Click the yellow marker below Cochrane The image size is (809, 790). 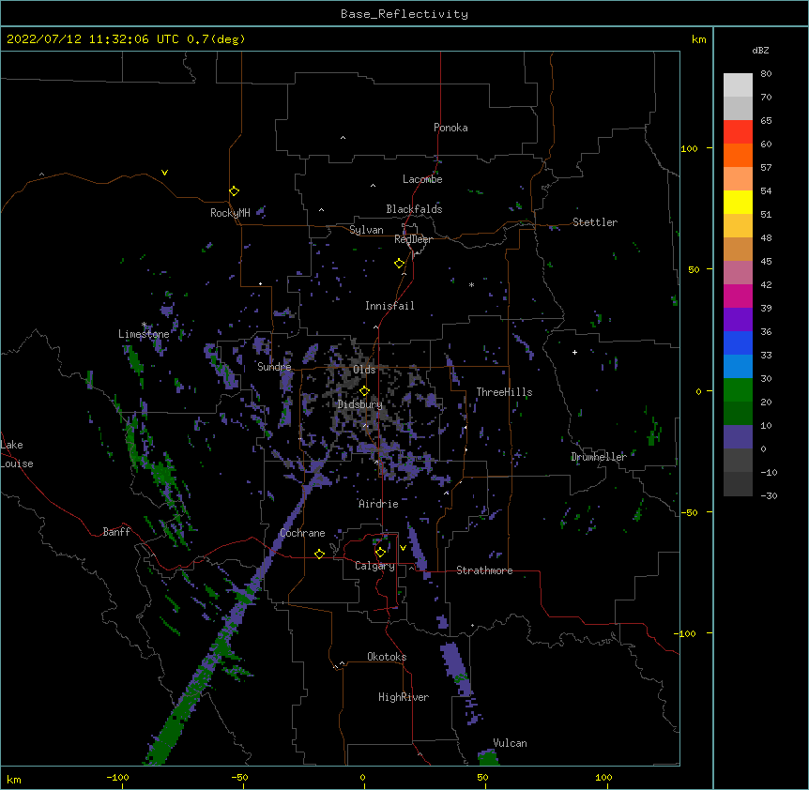tap(319, 554)
